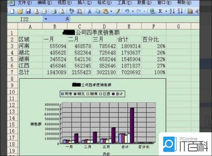Click the Paste clipboard icon
The height and width of the screenshot is (156, 212).
[105, 11]
